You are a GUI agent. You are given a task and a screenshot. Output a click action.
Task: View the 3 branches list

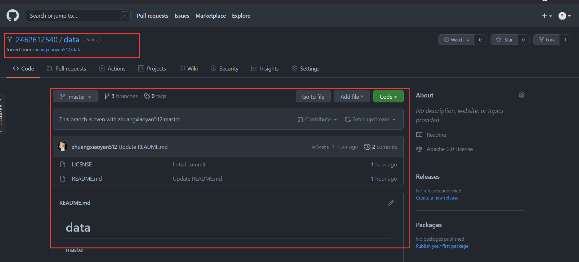tap(121, 96)
